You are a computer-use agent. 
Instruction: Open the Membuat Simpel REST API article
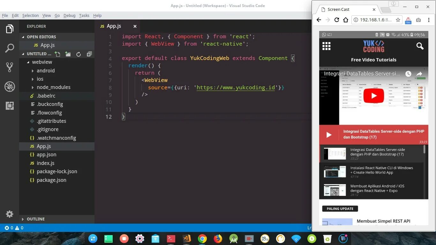[x=383, y=221]
